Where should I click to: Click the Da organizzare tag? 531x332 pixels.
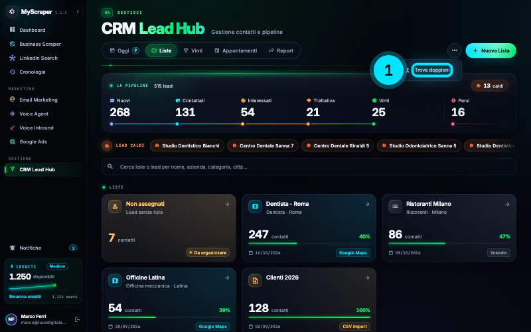click(208, 253)
